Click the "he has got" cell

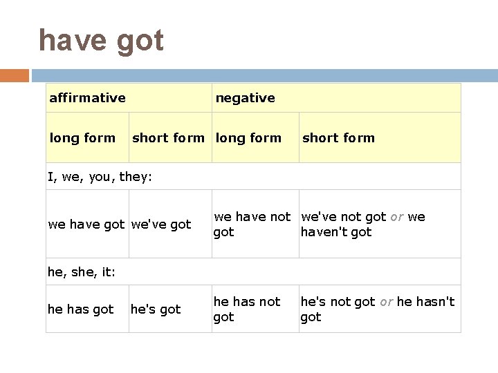click(x=81, y=309)
